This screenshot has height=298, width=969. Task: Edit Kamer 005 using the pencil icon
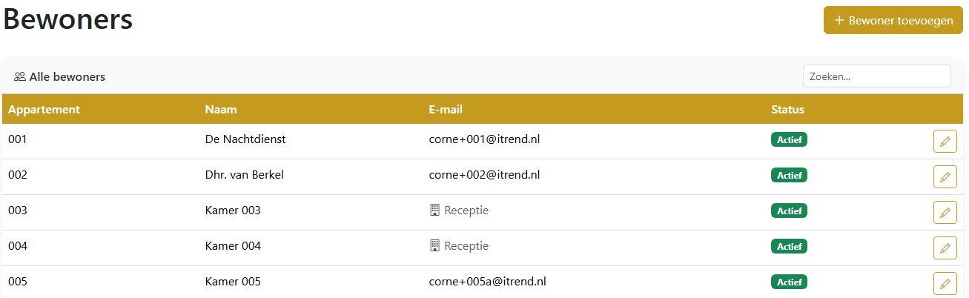[945, 282]
